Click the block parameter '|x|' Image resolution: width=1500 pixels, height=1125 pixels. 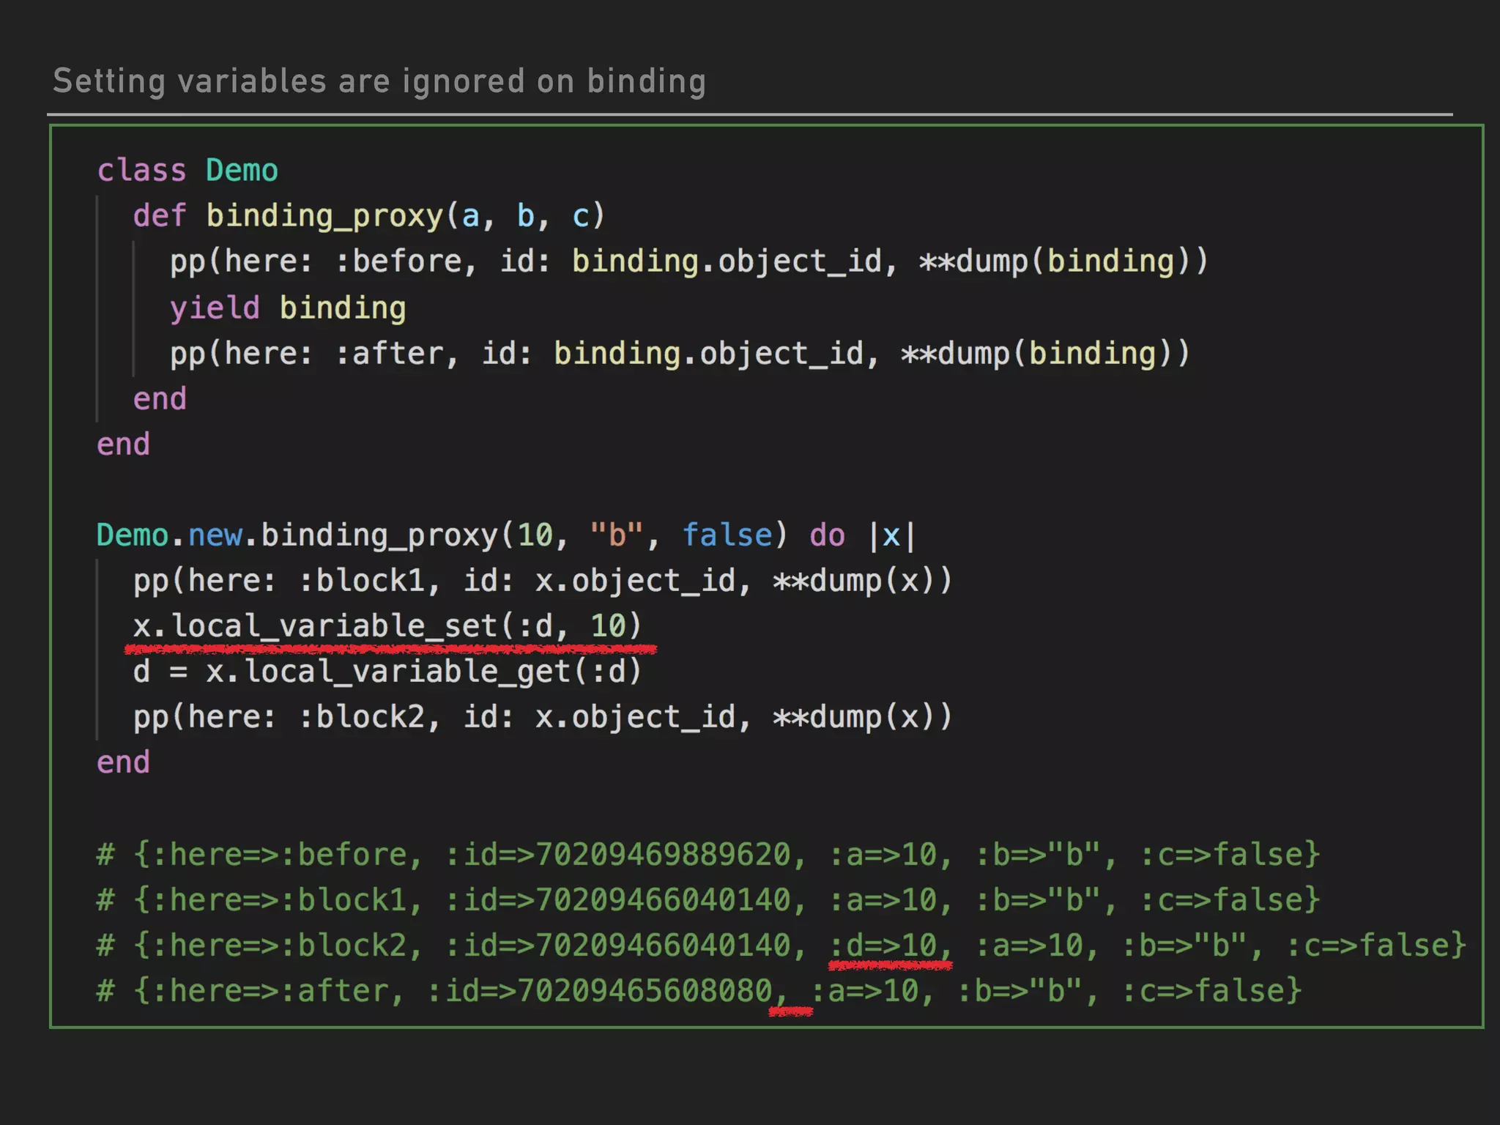pos(891,535)
